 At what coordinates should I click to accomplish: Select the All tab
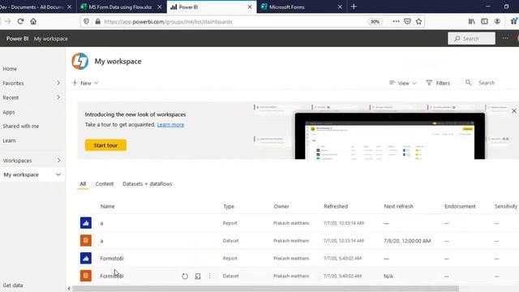point(83,184)
